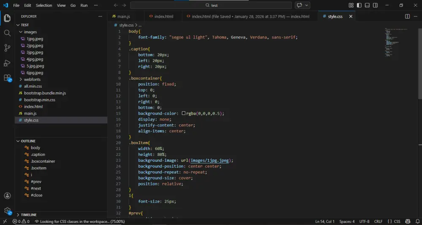Open the Customize Layout icon
This screenshot has width=422, height=225.
tap(351, 5)
